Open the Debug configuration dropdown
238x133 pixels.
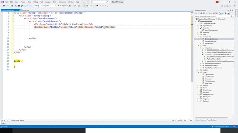pos(38,6)
